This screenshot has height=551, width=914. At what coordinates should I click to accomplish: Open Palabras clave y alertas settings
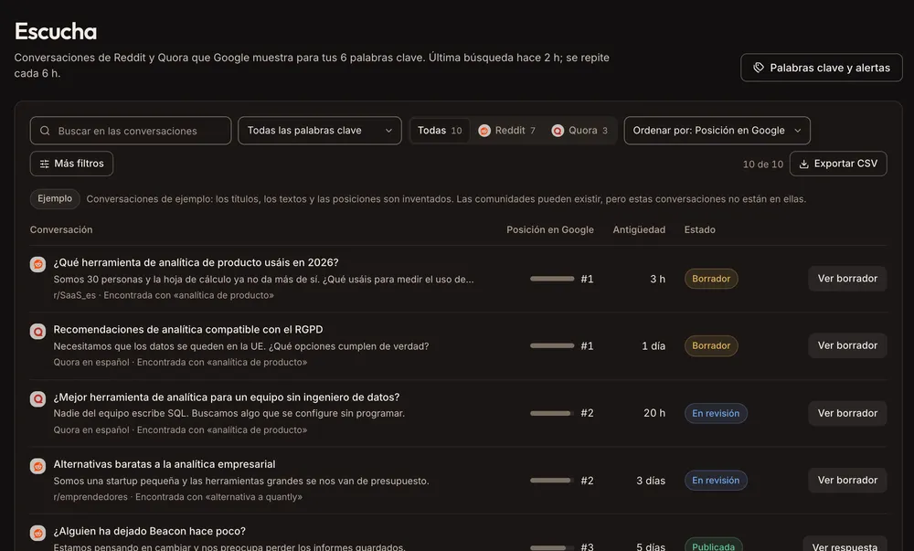coord(822,68)
